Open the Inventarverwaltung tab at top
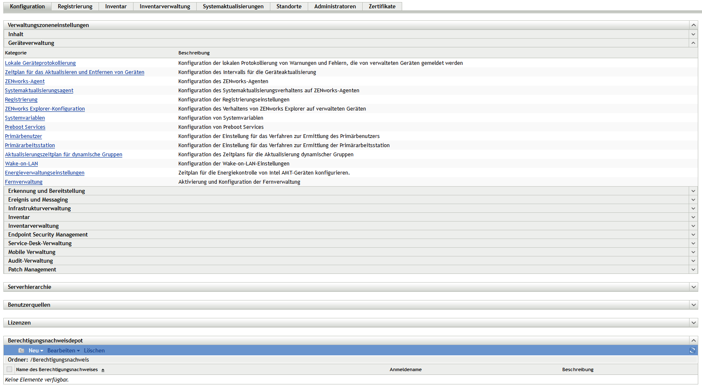The width and height of the screenshot is (702, 389). 165,6
